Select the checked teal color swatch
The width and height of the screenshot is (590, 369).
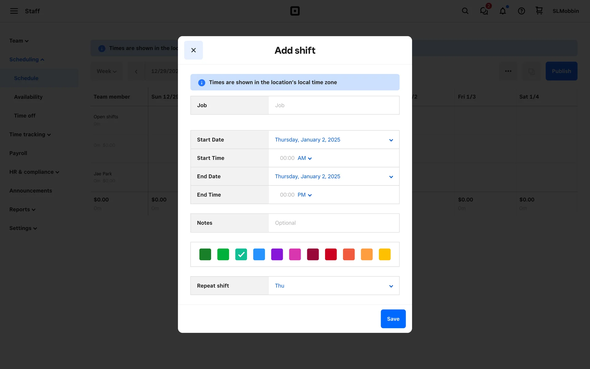(x=241, y=254)
